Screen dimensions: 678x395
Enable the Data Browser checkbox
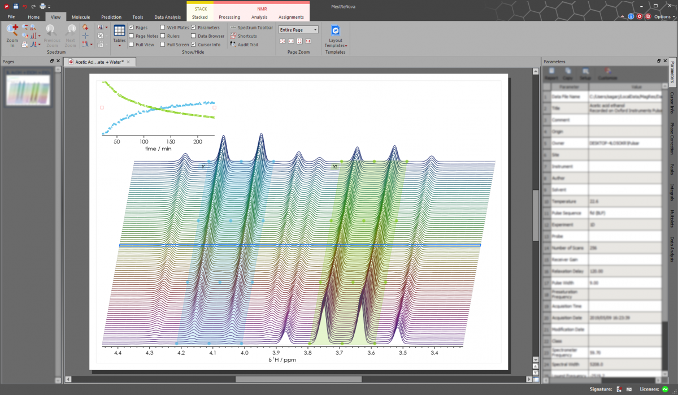193,36
